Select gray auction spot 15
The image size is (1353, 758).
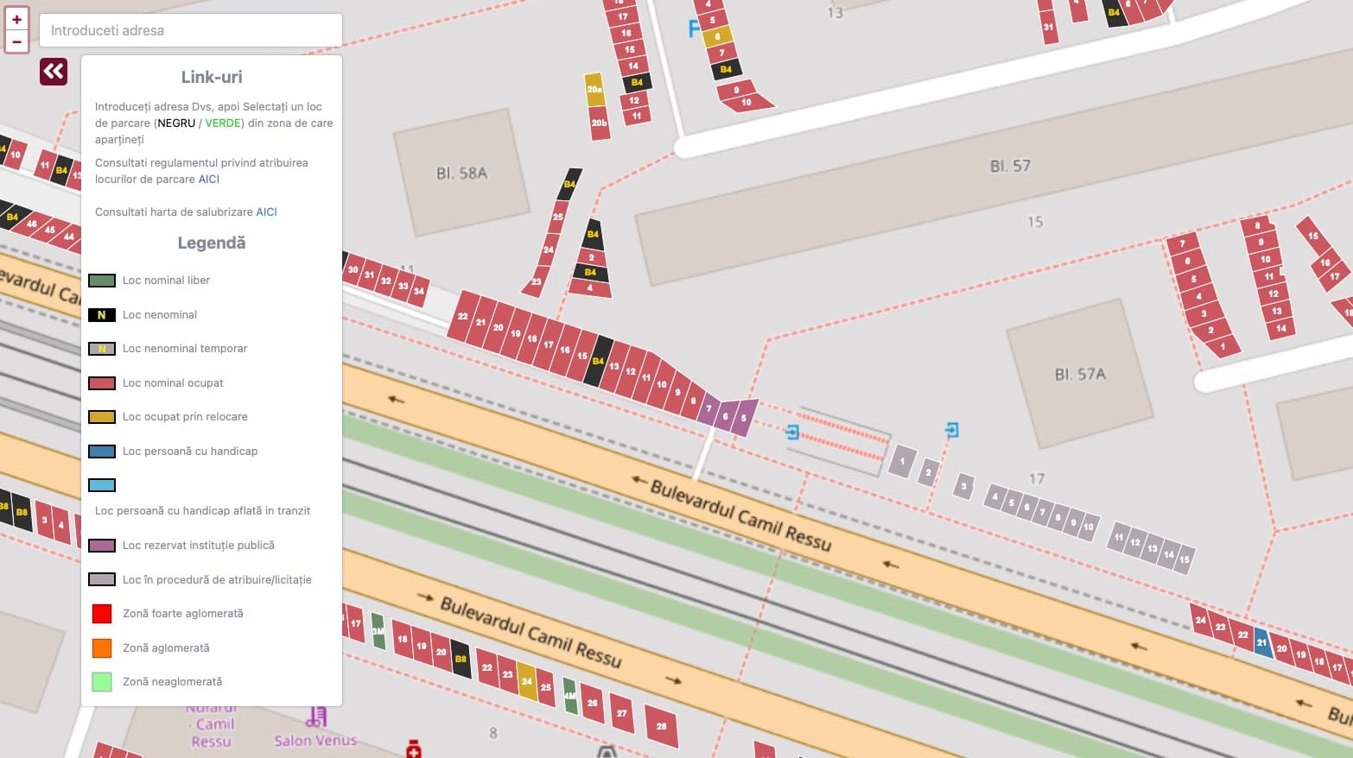[1184, 559]
